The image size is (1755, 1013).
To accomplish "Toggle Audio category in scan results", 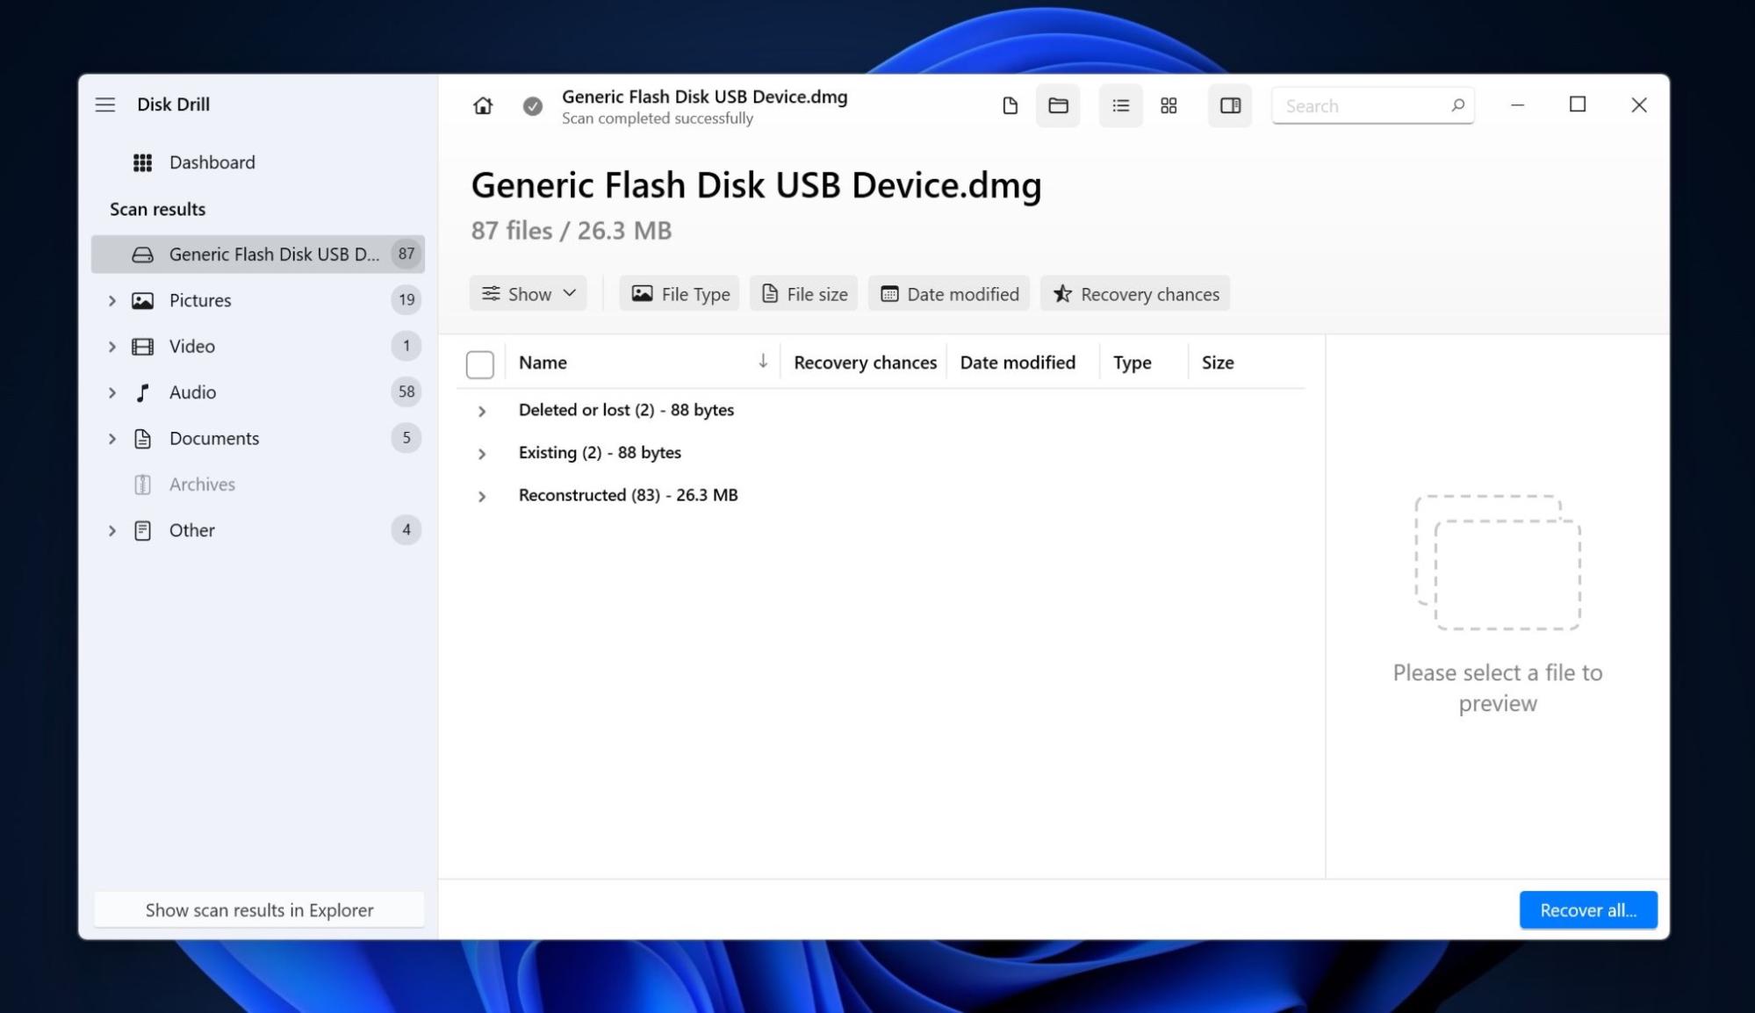I will (x=112, y=392).
